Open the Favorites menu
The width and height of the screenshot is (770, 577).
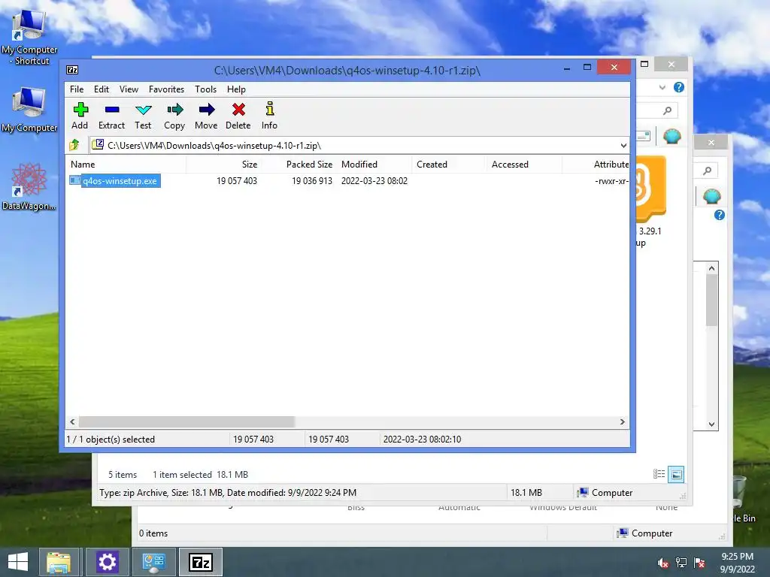pos(166,89)
